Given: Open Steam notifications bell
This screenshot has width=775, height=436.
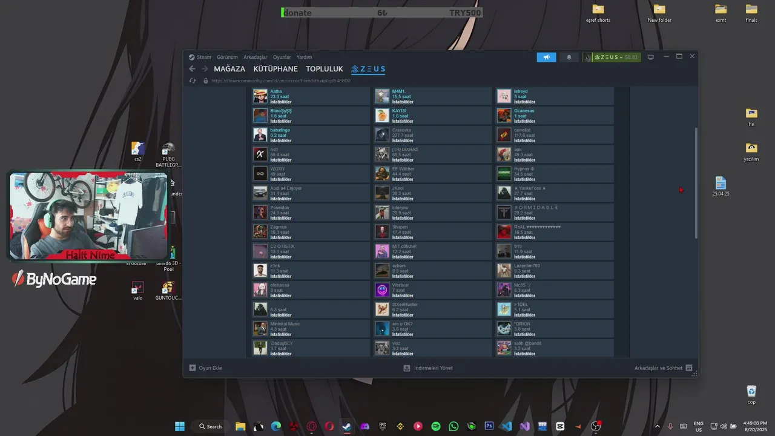Looking at the screenshot, I should [569, 57].
